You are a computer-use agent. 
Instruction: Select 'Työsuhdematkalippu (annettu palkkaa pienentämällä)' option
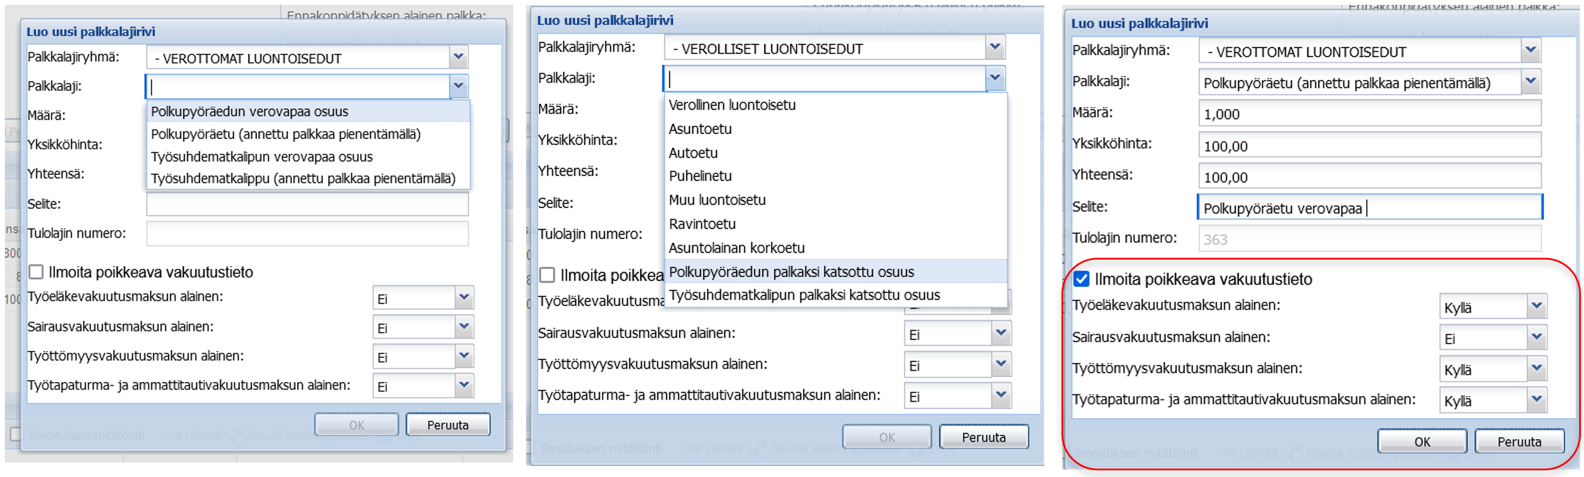click(308, 179)
